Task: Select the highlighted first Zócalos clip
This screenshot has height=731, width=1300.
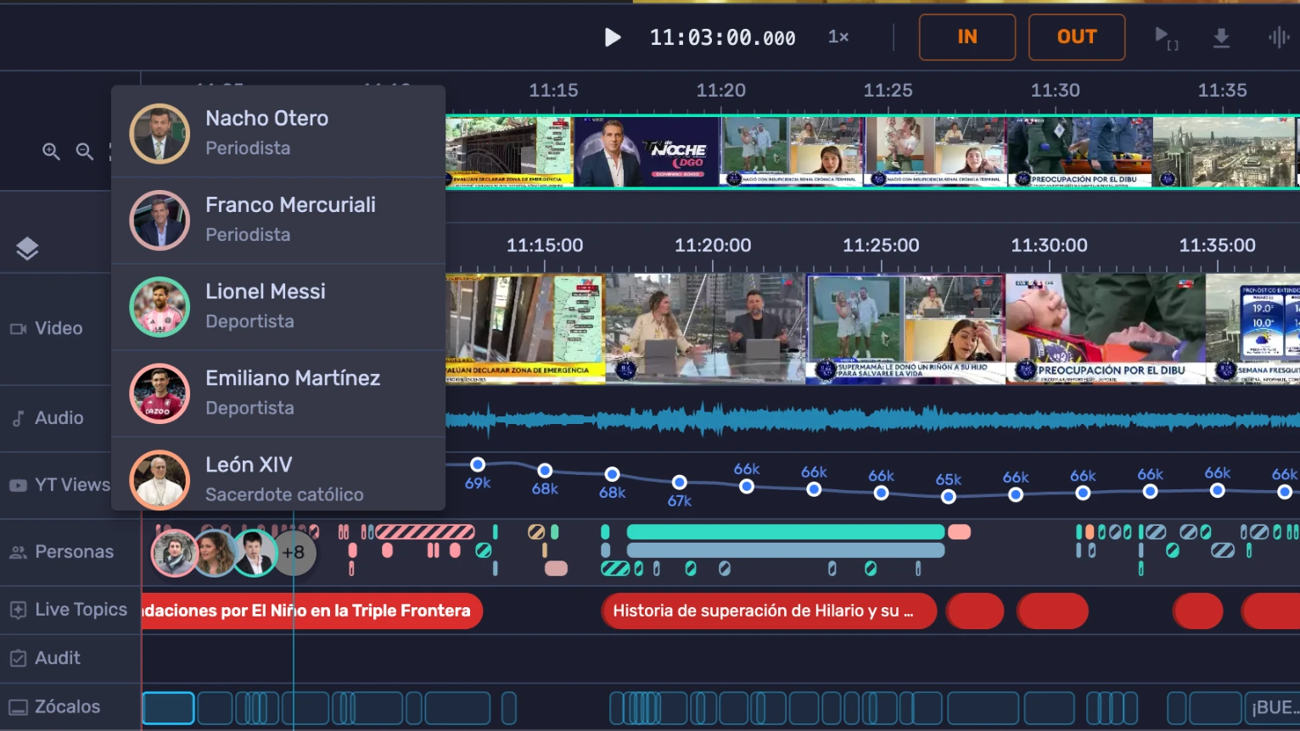Action: coord(168,708)
